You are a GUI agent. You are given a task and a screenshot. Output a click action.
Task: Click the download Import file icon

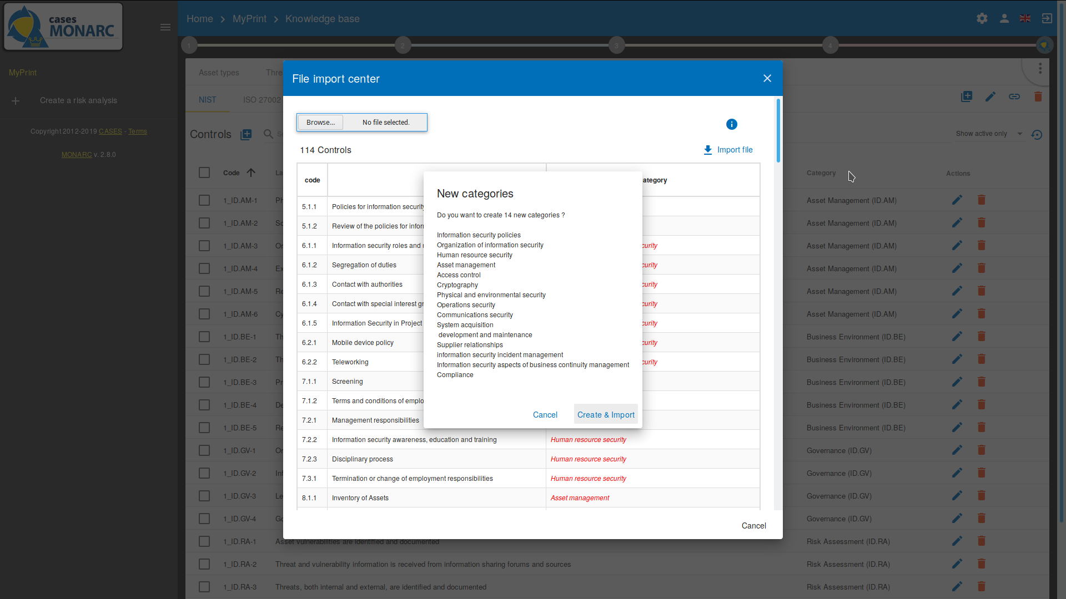(707, 149)
